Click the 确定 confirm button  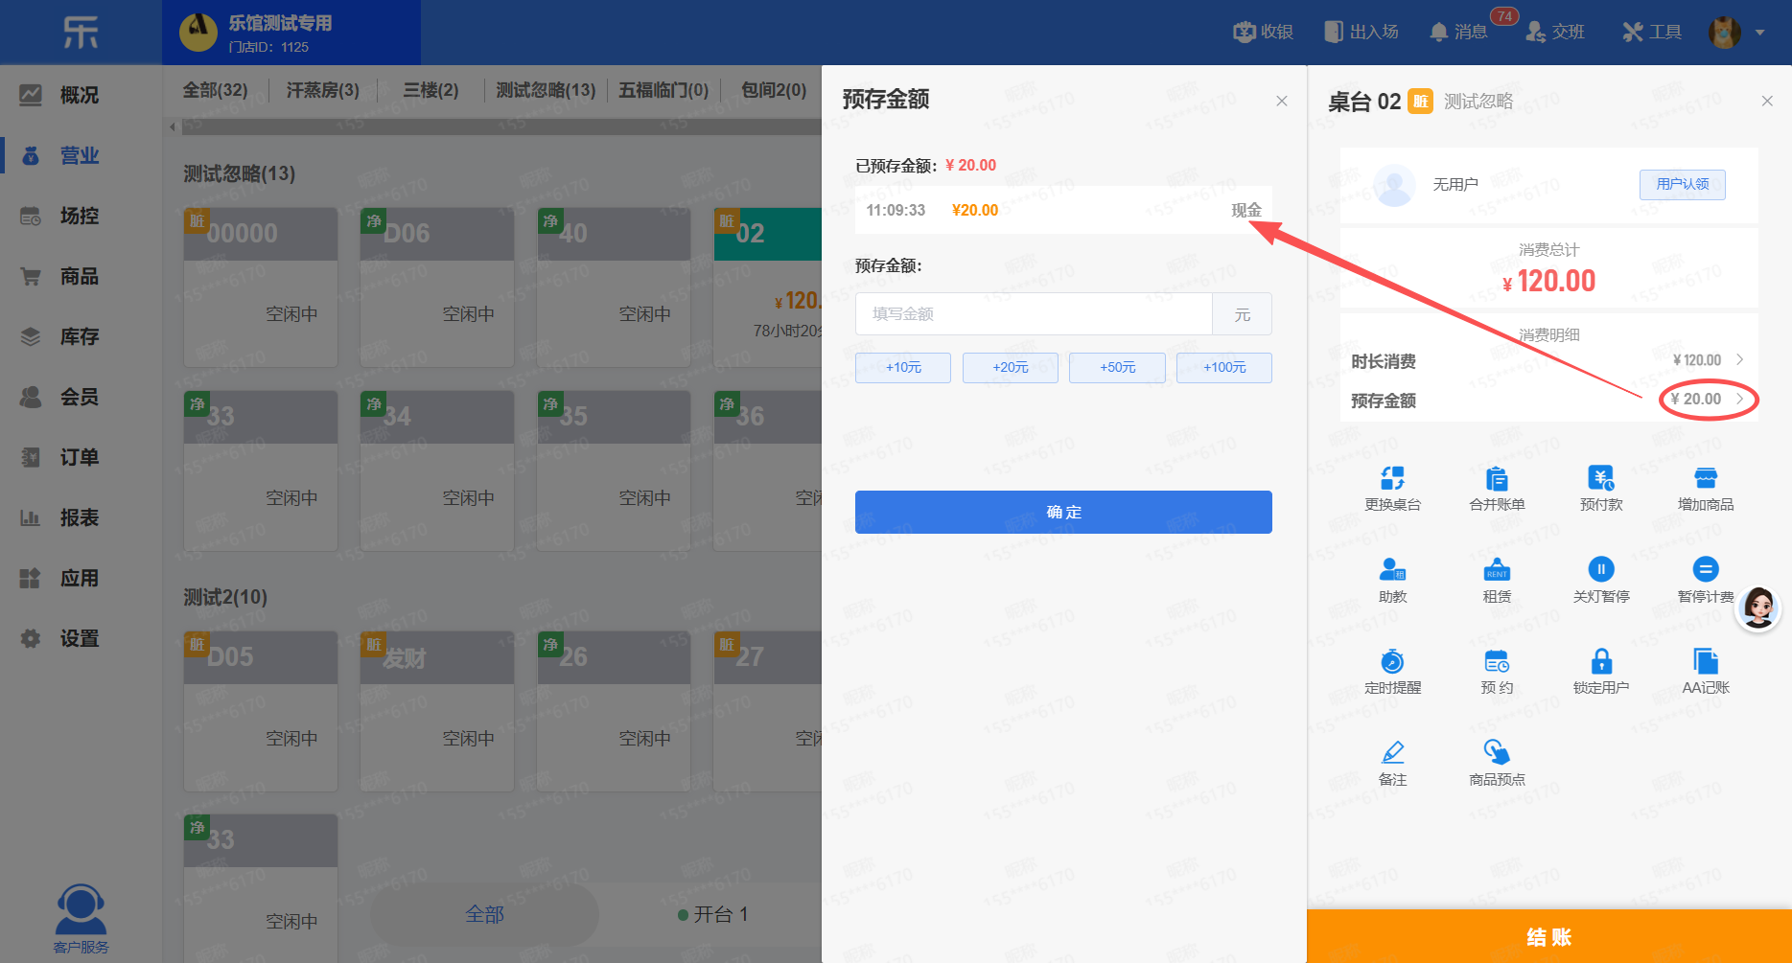pos(1063,512)
